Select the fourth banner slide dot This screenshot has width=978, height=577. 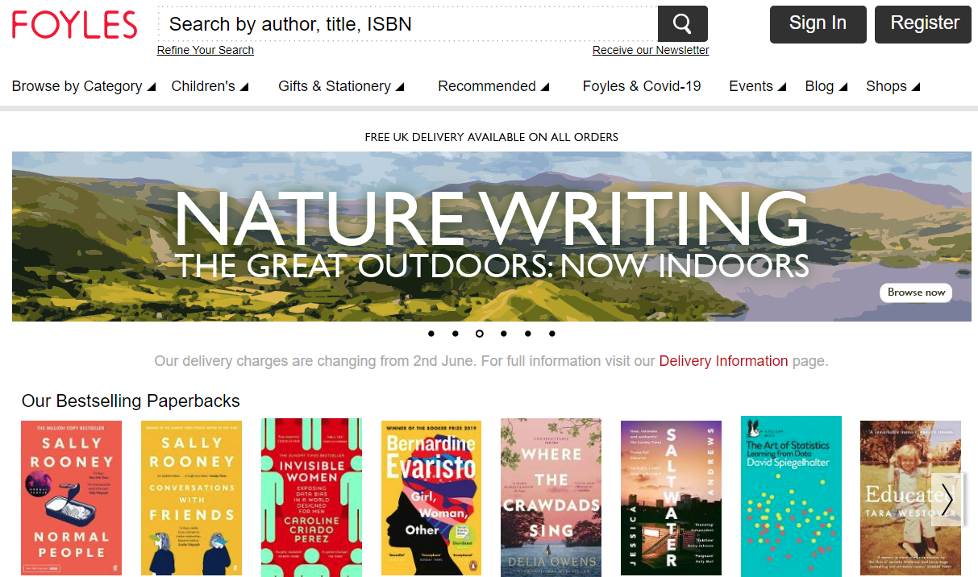click(x=504, y=334)
